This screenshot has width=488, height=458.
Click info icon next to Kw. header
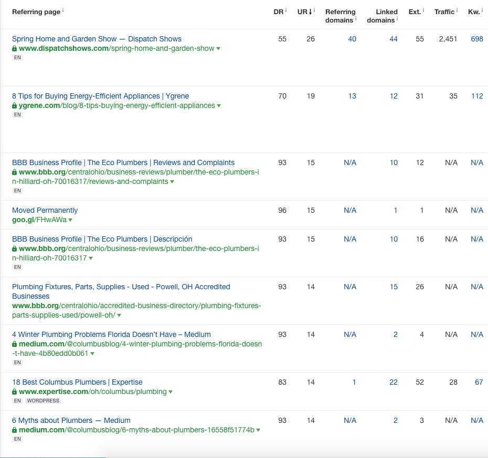coord(482,10)
